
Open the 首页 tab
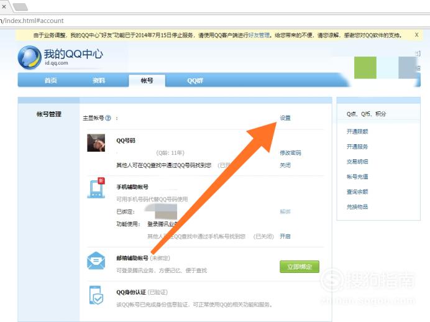point(51,80)
